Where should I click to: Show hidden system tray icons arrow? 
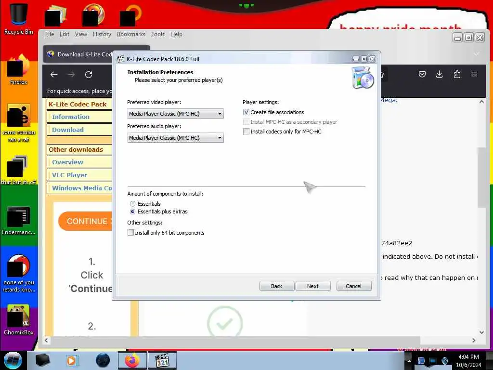409,360
